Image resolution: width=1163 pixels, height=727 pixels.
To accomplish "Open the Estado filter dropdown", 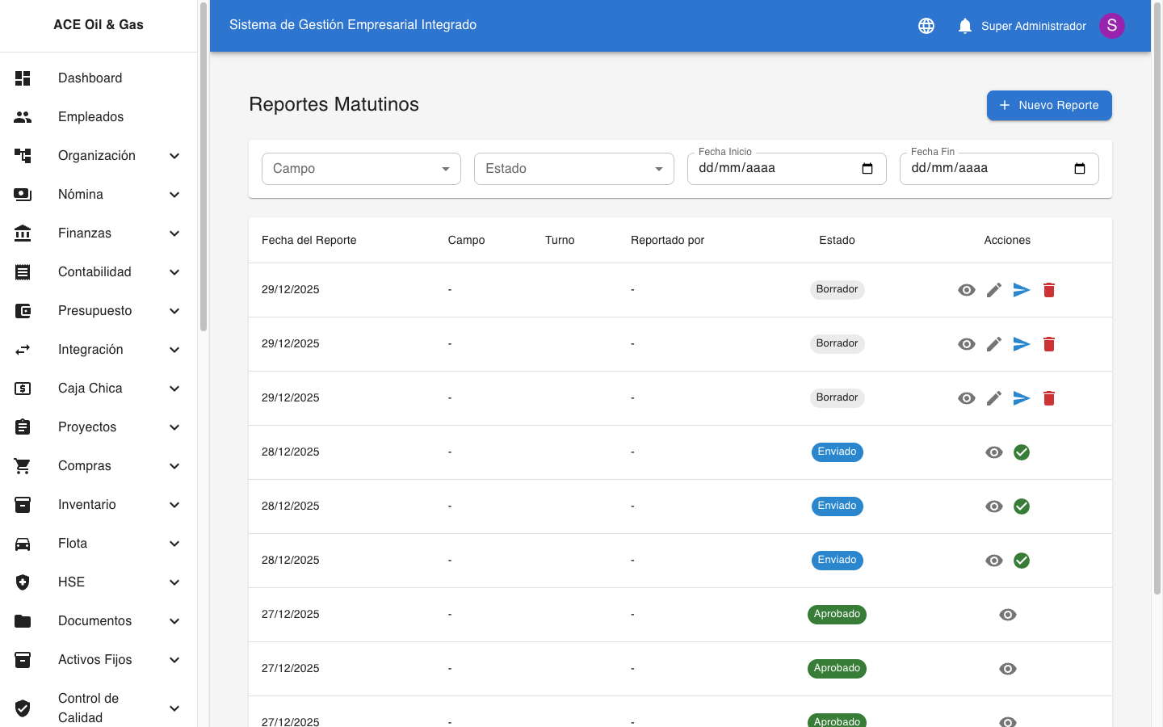I will [573, 169].
